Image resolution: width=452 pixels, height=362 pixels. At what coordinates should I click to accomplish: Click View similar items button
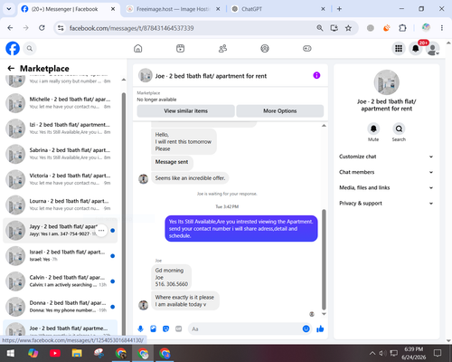tap(185, 111)
